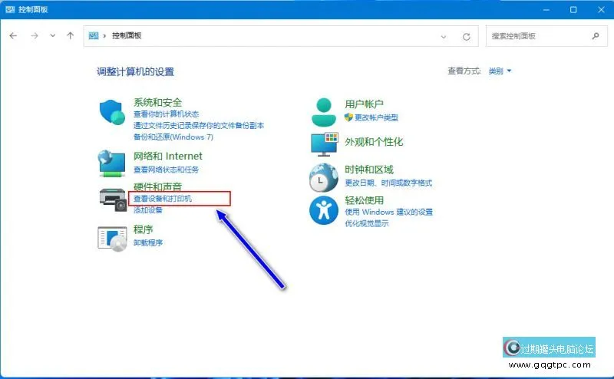
Task: Click the 系统和安全 shield icon
Action: pyautogui.click(x=112, y=114)
